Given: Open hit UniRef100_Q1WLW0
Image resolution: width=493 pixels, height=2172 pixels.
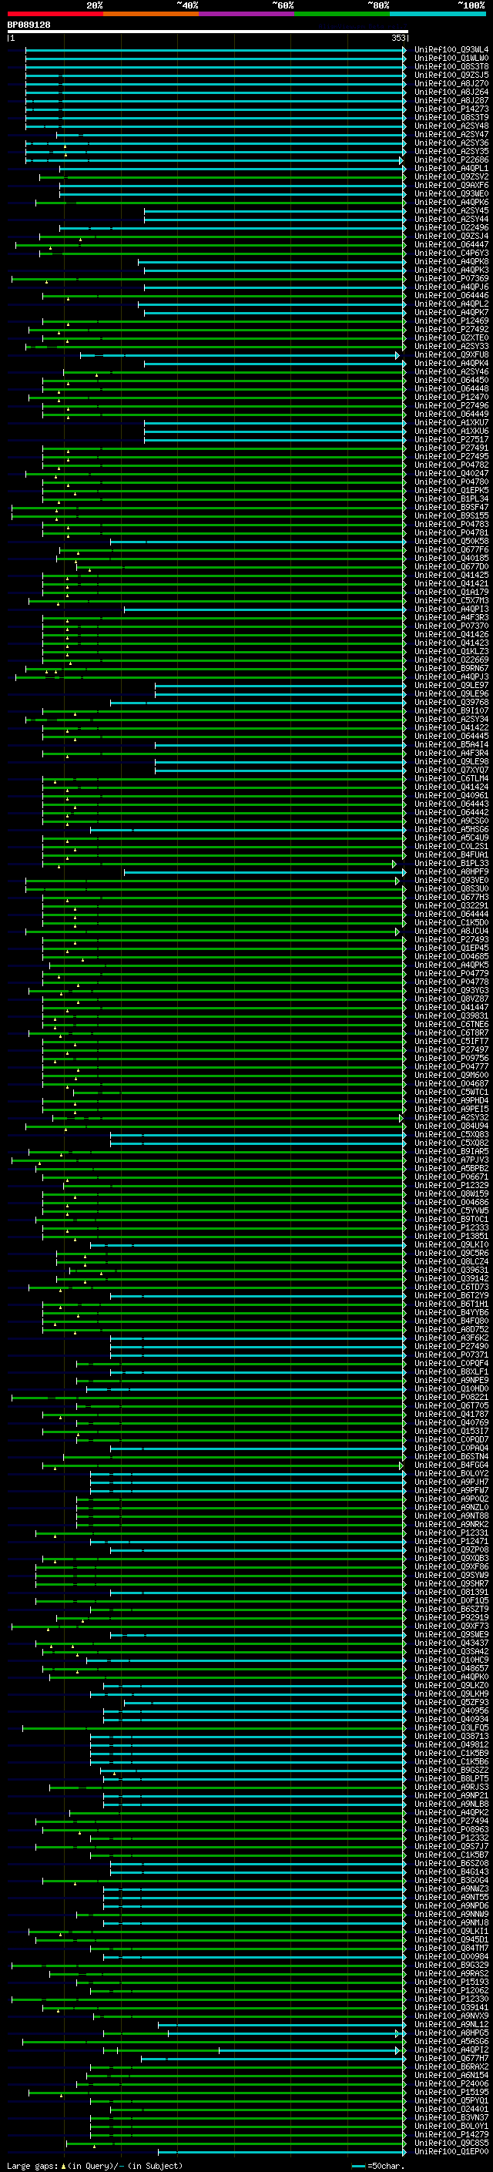Looking at the screenshot, I should click(x=451, y=59).
